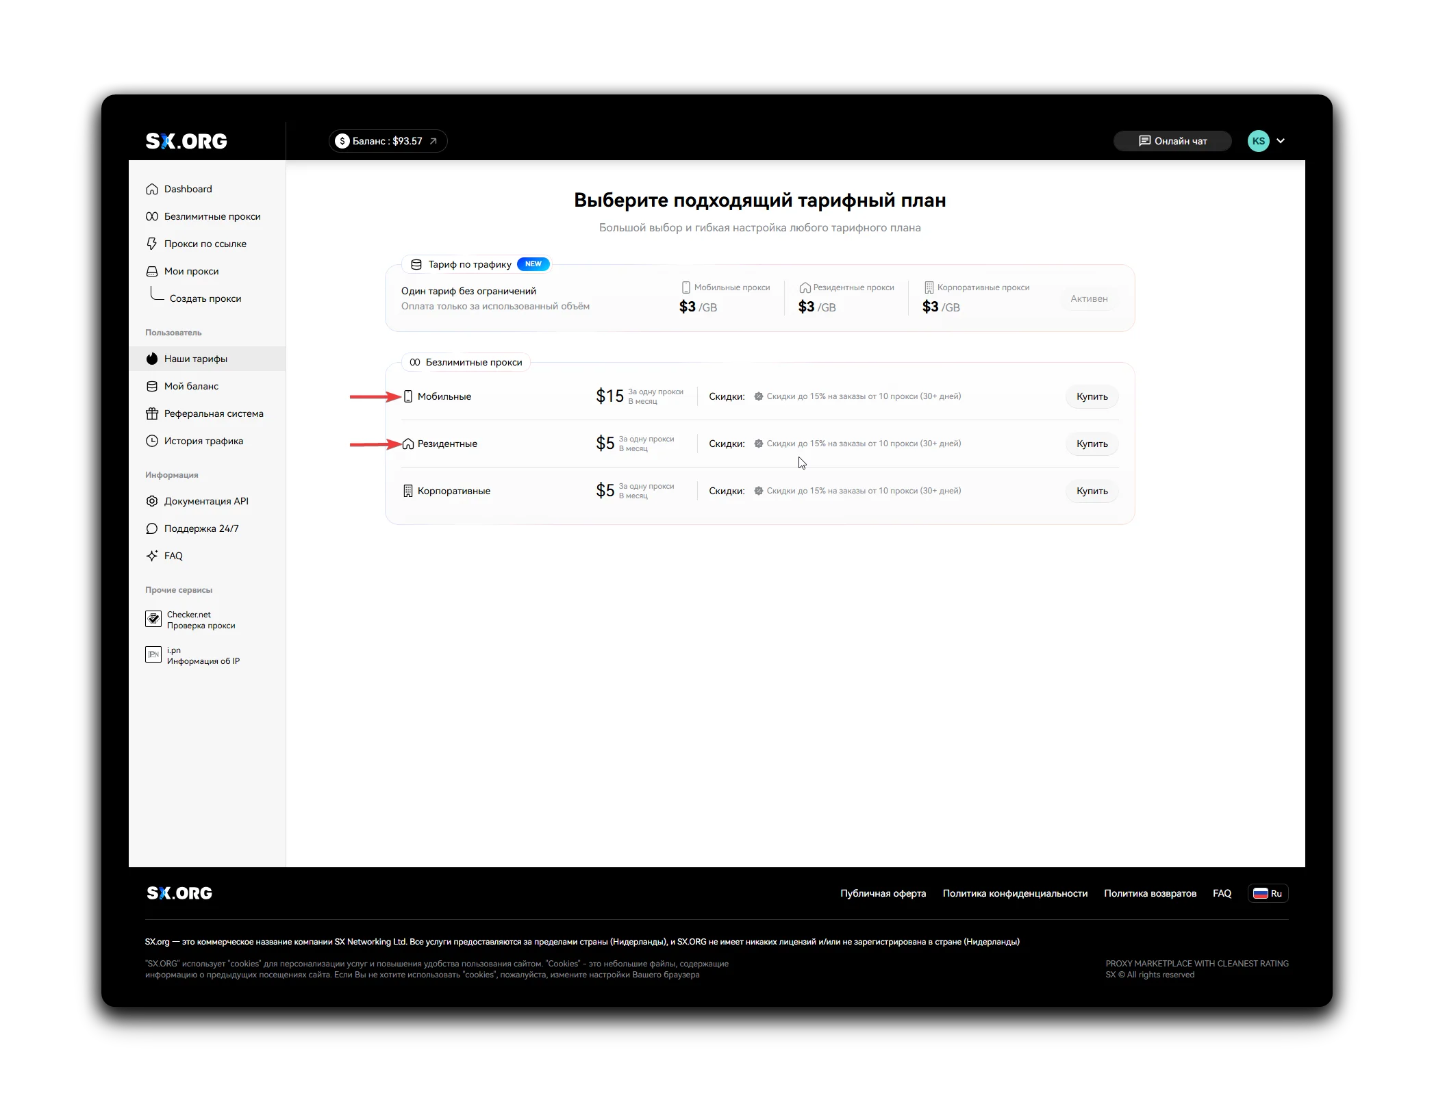
Task: Click the NEW badge on traffic tariff
Action: coord(533,264)
